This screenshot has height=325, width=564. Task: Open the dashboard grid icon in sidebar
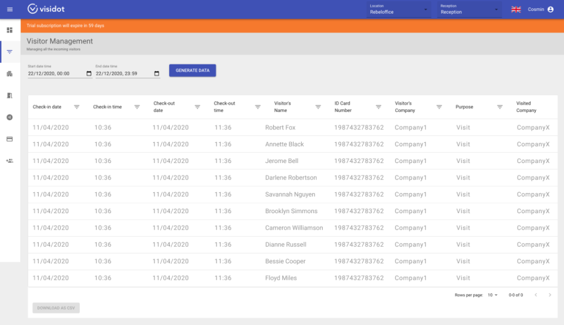tap(10, 30)
